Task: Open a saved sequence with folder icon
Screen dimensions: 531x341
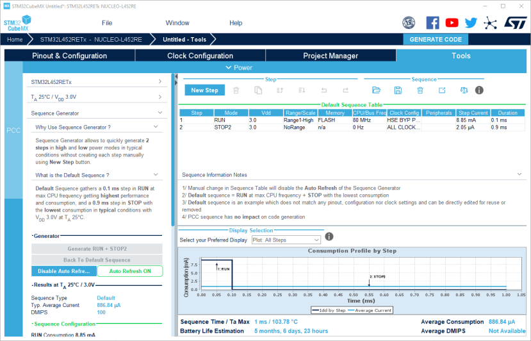Action: (x=376, y=90)
